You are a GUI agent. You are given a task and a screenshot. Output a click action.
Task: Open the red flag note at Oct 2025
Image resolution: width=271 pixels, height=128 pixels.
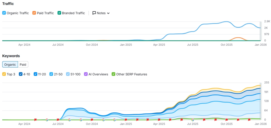point(227,120)
